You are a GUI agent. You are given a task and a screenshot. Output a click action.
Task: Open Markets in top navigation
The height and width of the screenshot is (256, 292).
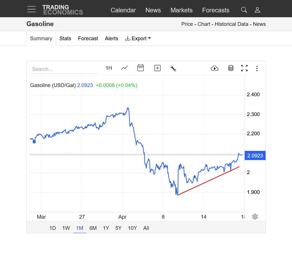click(182, 10)
